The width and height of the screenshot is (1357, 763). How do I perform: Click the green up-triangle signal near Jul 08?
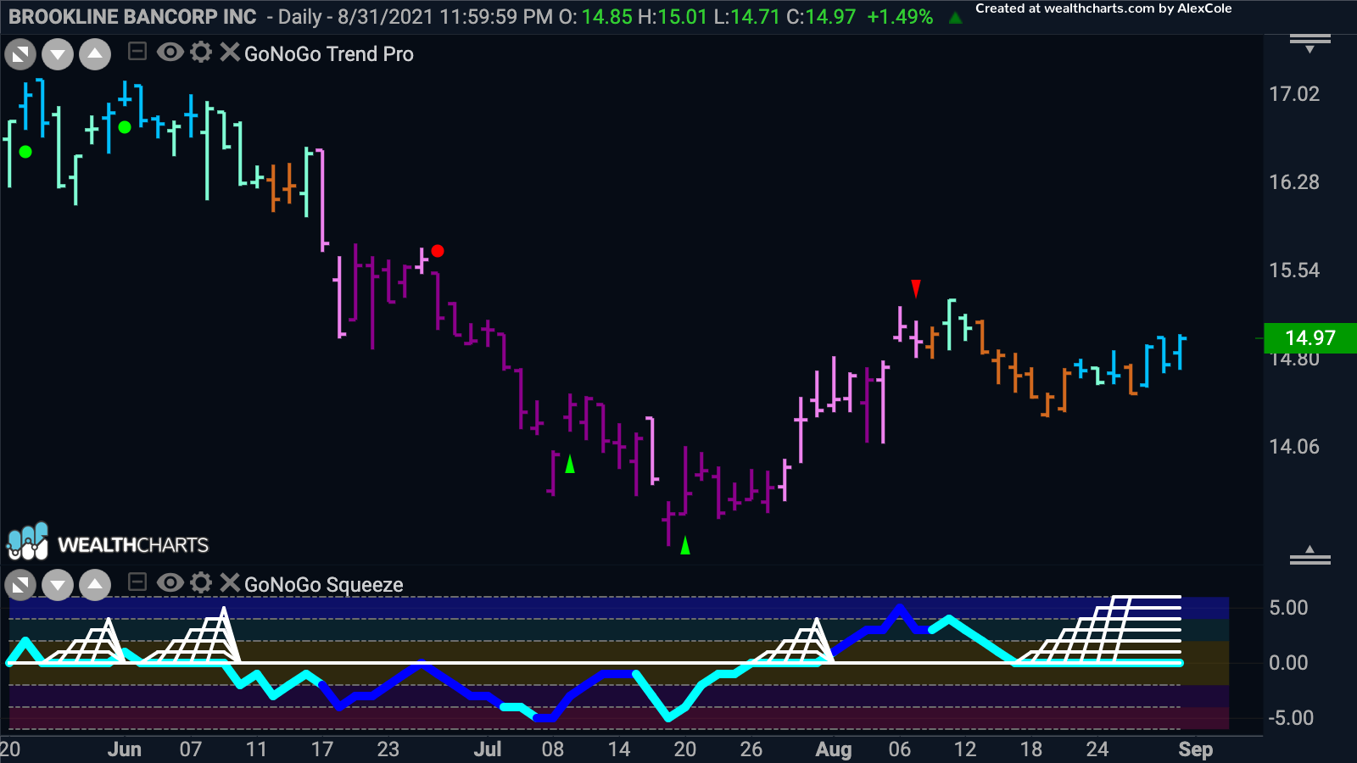click(x=570, y=464)
